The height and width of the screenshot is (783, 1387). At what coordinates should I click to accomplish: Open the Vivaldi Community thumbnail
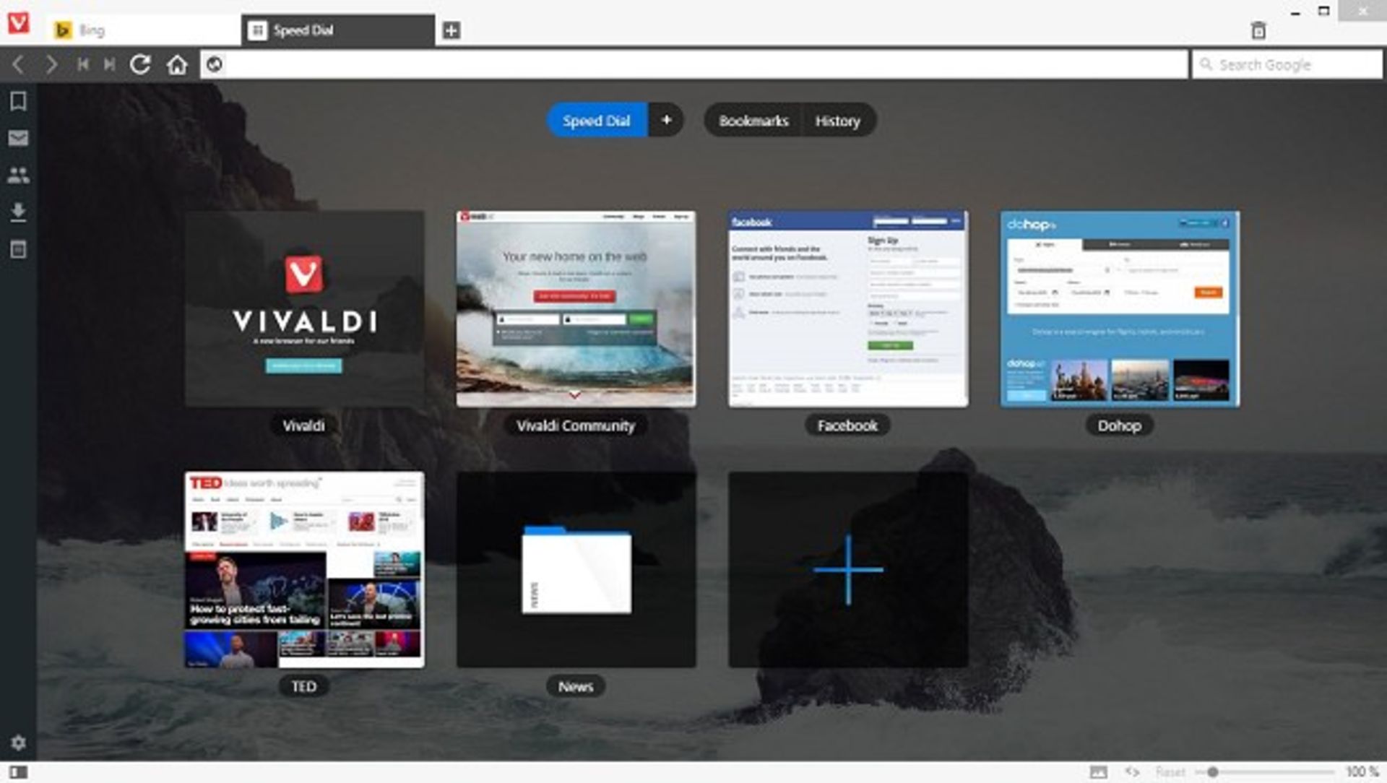tap(576, 308)
